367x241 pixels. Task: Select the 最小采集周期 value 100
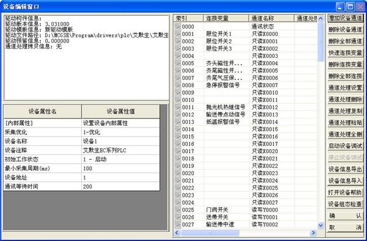(x=120, y=168)
